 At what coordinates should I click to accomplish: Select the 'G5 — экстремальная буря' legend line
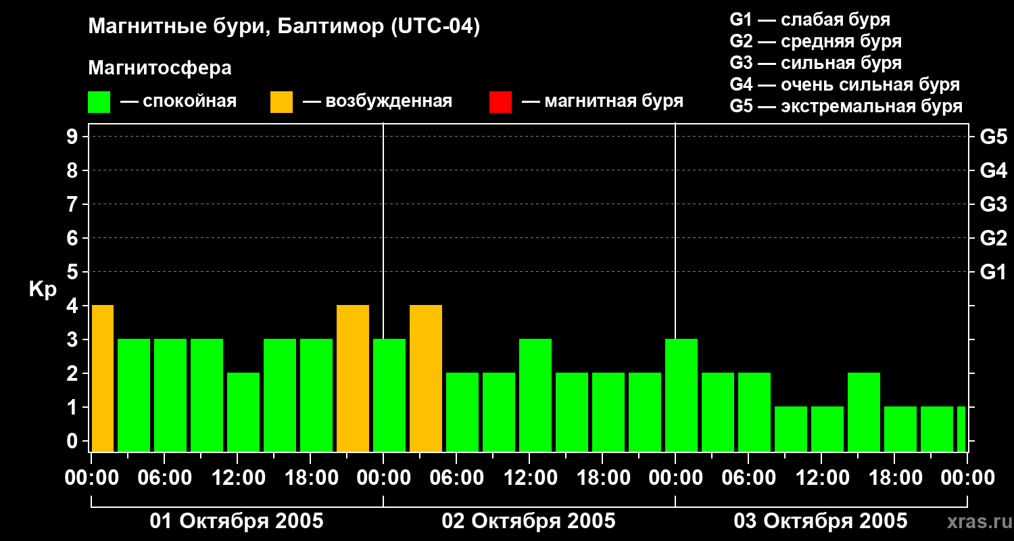point(846,106)
